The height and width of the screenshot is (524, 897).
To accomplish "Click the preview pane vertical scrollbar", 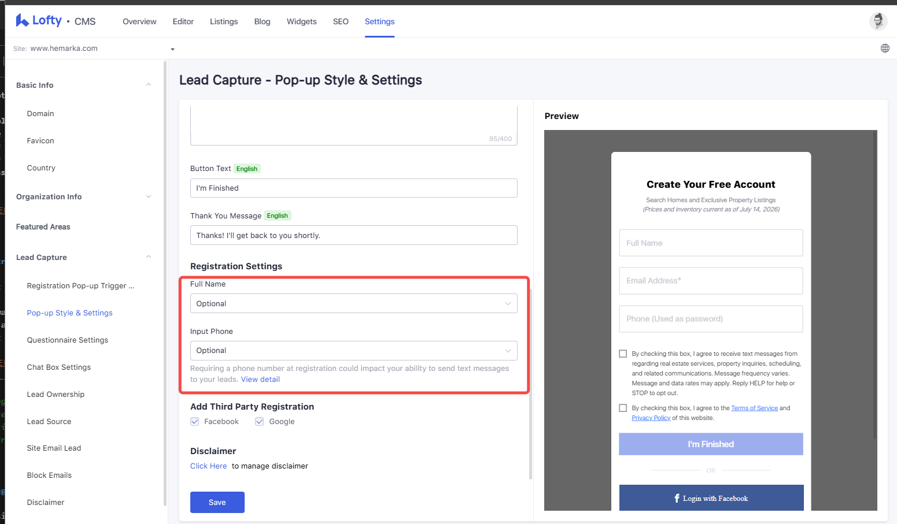I will pyautogui.click(x=875, y=284).
